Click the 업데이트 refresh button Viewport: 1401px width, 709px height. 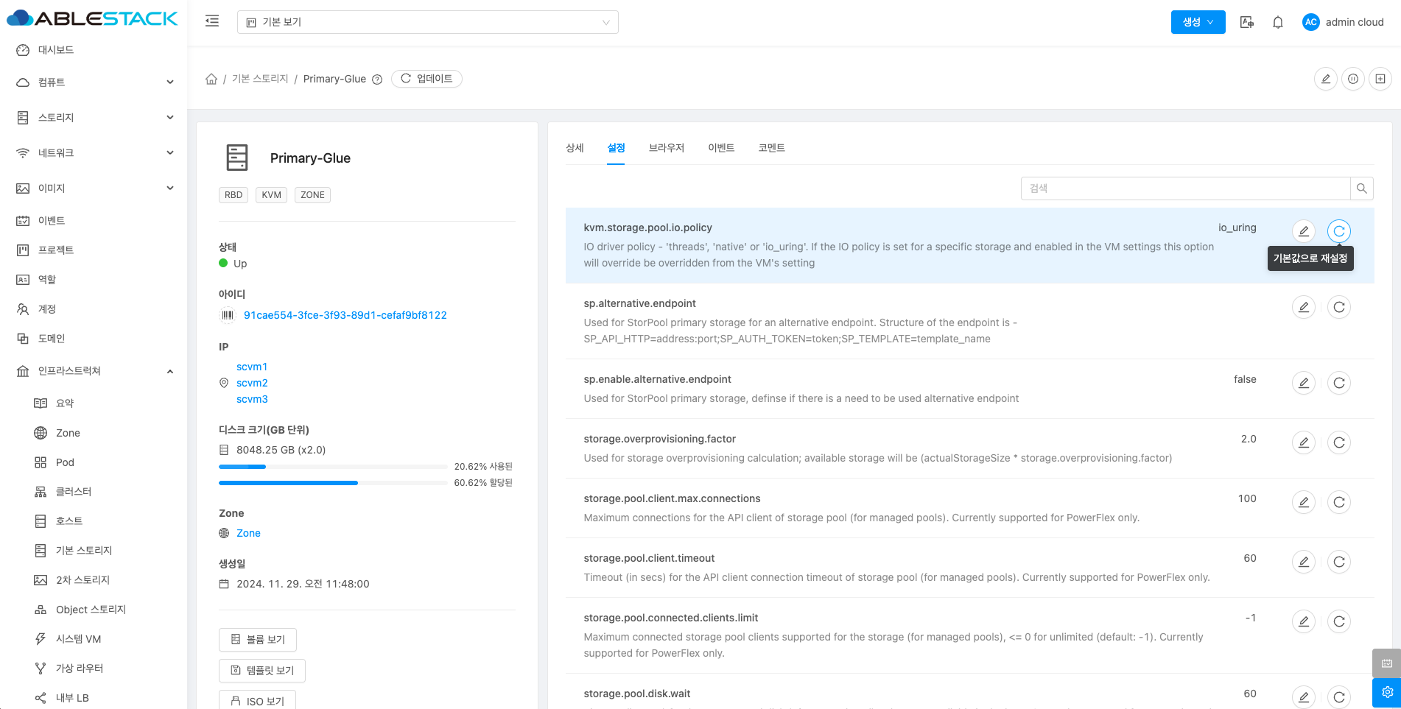coord(426,79)
